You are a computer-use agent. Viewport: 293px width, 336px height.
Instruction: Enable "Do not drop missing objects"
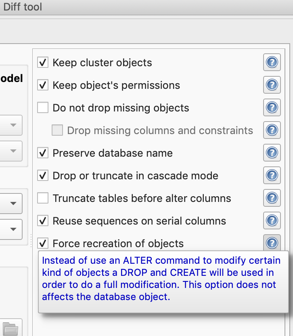tap(43, 108)
